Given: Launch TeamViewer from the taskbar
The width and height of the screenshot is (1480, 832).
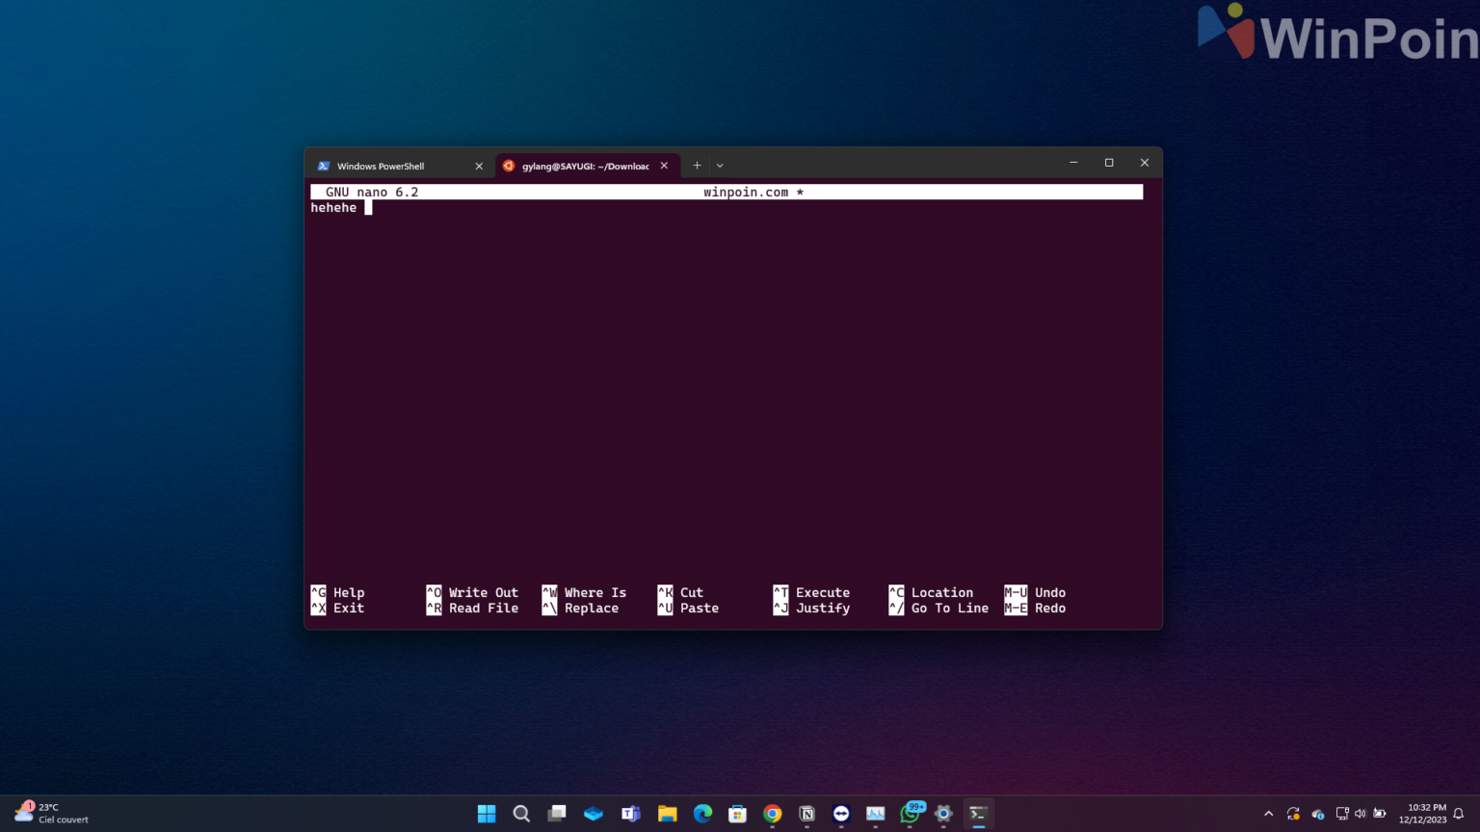Looking at the screenshot, I should (841, 814).
